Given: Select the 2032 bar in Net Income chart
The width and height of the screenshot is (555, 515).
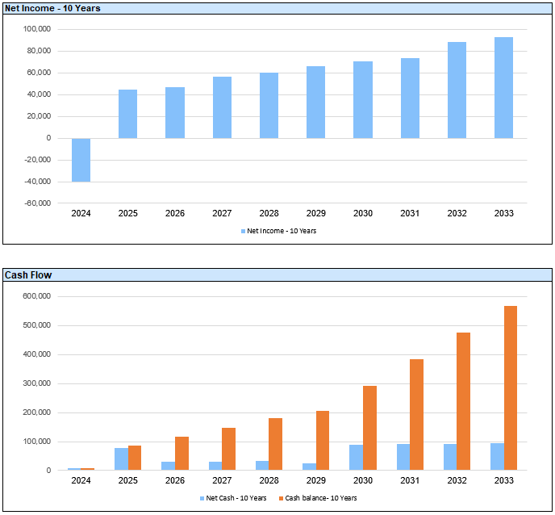Looking at the screenshot, I should tap(457, 90).
